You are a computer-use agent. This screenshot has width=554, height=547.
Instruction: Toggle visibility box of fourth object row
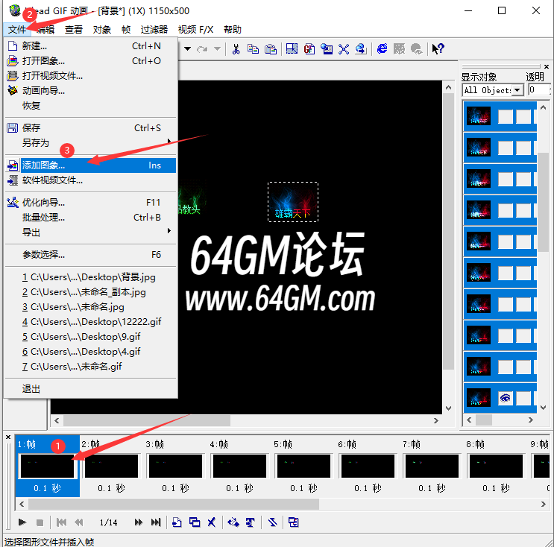tap(506, 210)
